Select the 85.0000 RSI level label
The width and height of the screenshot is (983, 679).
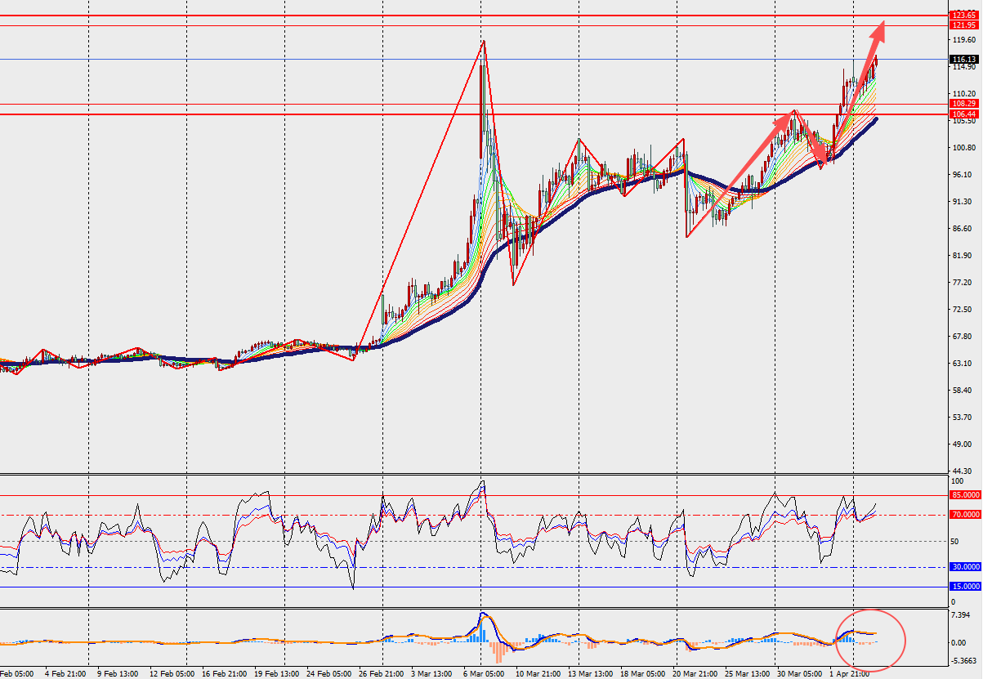tap(965, 495)
